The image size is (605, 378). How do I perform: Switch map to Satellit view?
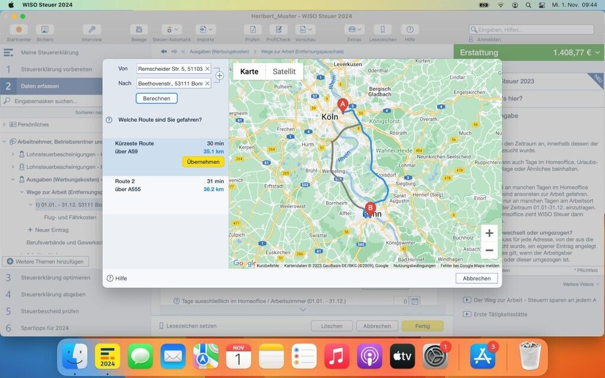coord(284,71)
